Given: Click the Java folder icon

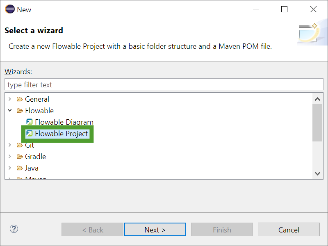Looking at the screenshot, I should (x=19, y=168).
